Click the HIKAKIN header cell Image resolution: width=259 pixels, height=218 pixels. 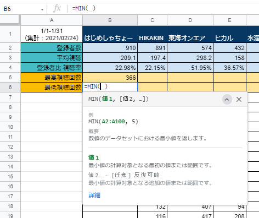pos(152,34)
